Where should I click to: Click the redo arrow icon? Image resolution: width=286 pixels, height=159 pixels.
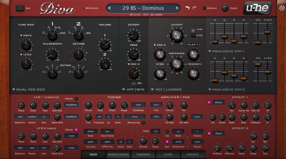(x=195, y=8)
